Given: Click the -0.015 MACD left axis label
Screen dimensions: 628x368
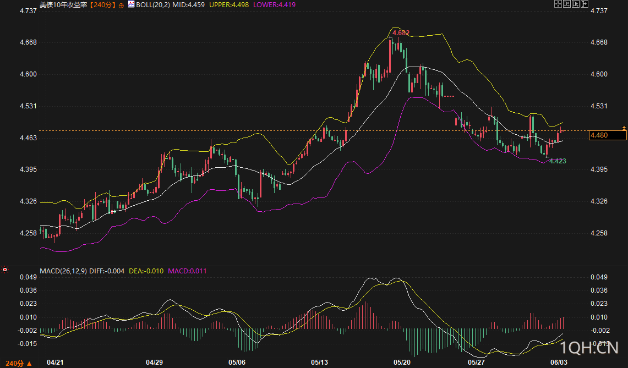Looking at the screenshot, I should [x=27, y=344].
